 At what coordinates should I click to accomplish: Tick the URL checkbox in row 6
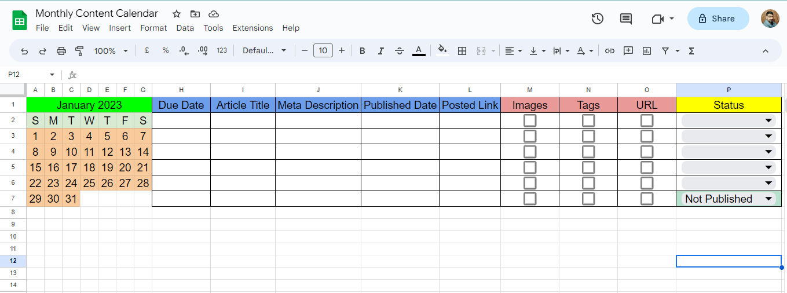[x=647, y=183]
